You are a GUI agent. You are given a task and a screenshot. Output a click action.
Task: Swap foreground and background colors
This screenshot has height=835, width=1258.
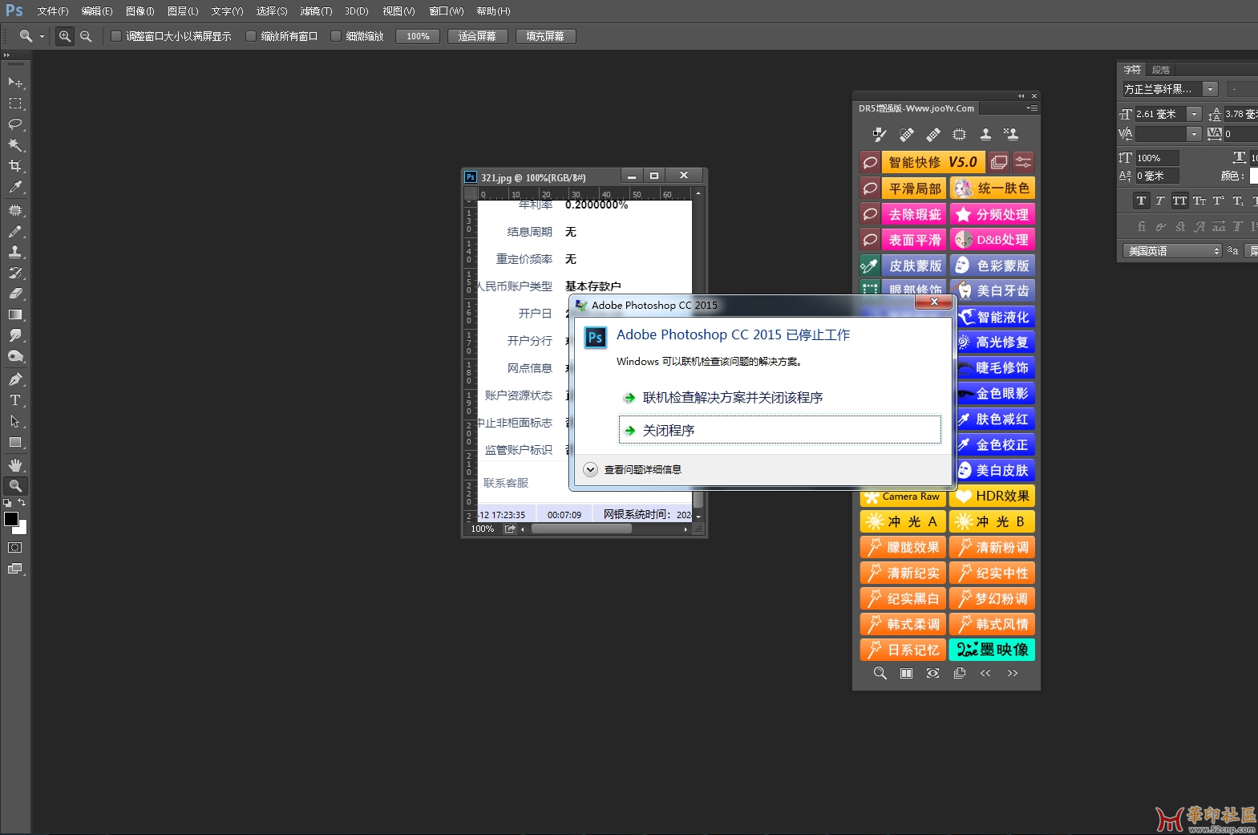click(22, 503)
